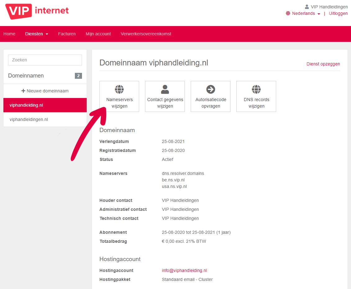This screenshot has height=289, width=351.
Task: Click the user profile icon beside VIP Handleidingen
Action: [307, 7]
